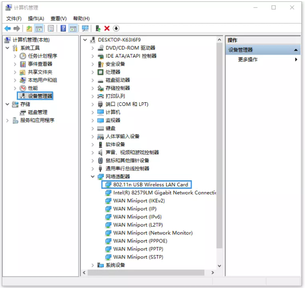Click the Scan for hardware changes monitor icon

[x=85, y=28]
